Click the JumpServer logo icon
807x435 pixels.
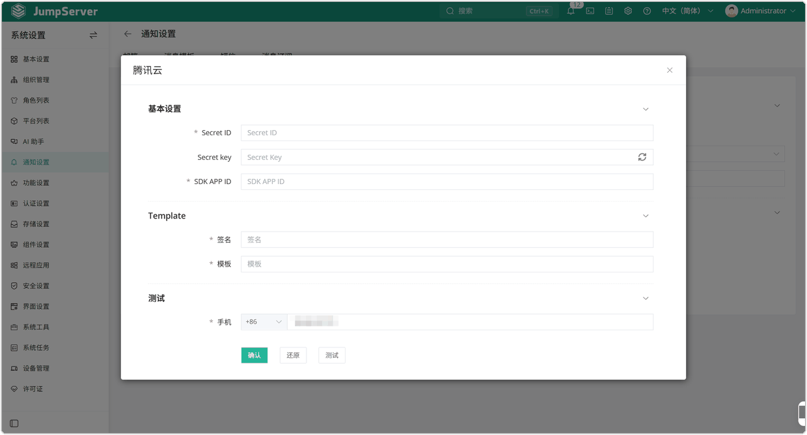coord(18,11)
